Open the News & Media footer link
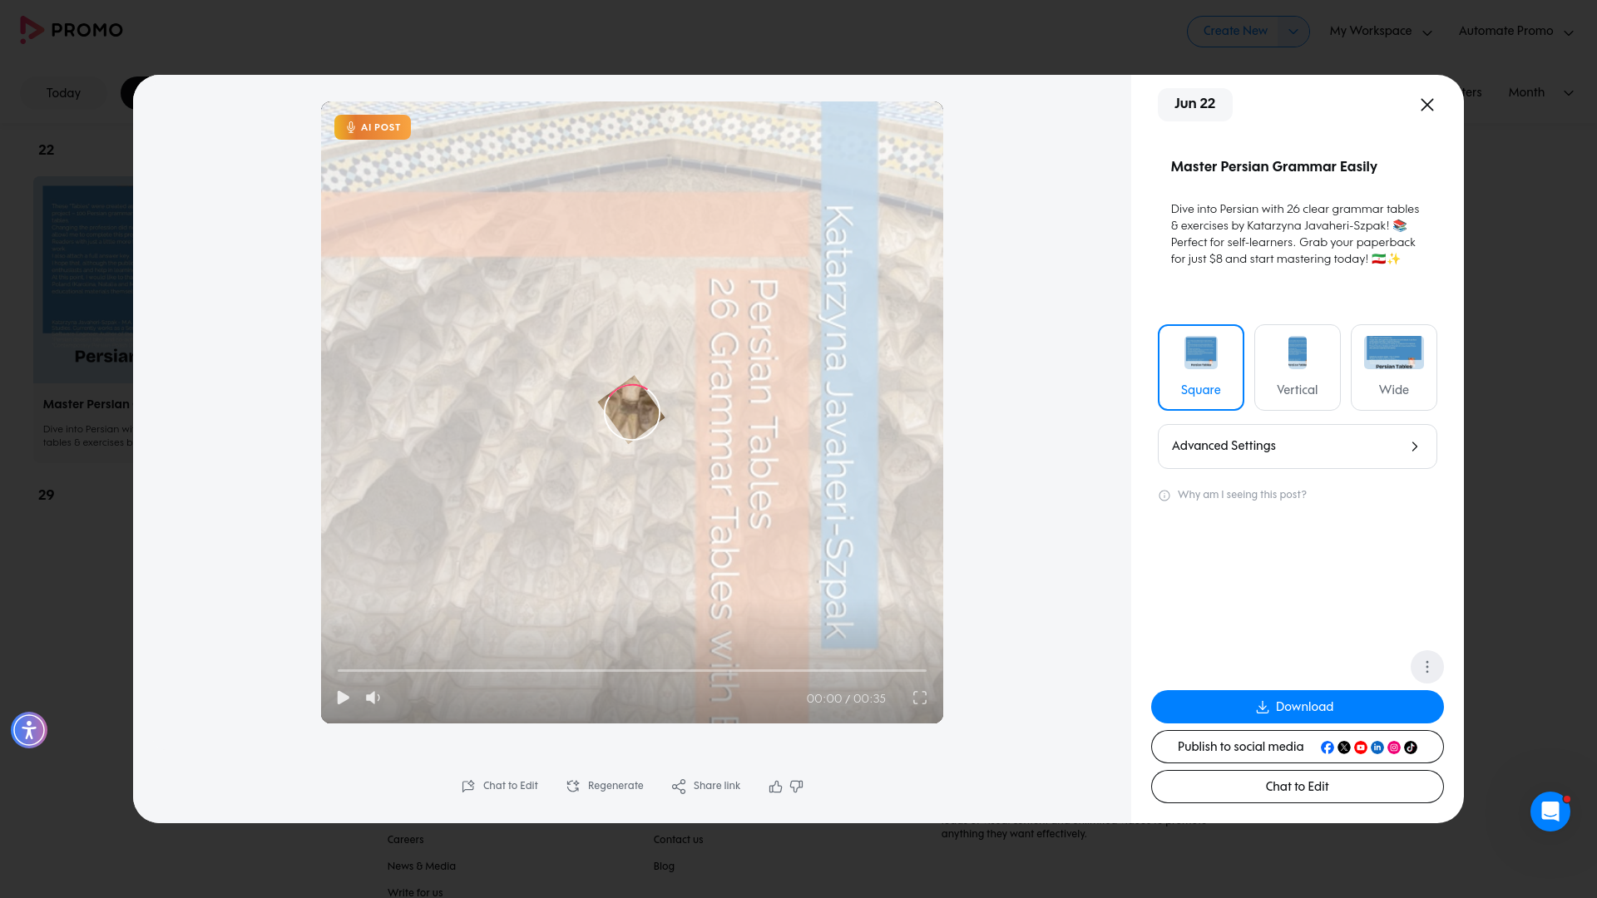Screen dimensions: 1597x898 tap(421, 866)
